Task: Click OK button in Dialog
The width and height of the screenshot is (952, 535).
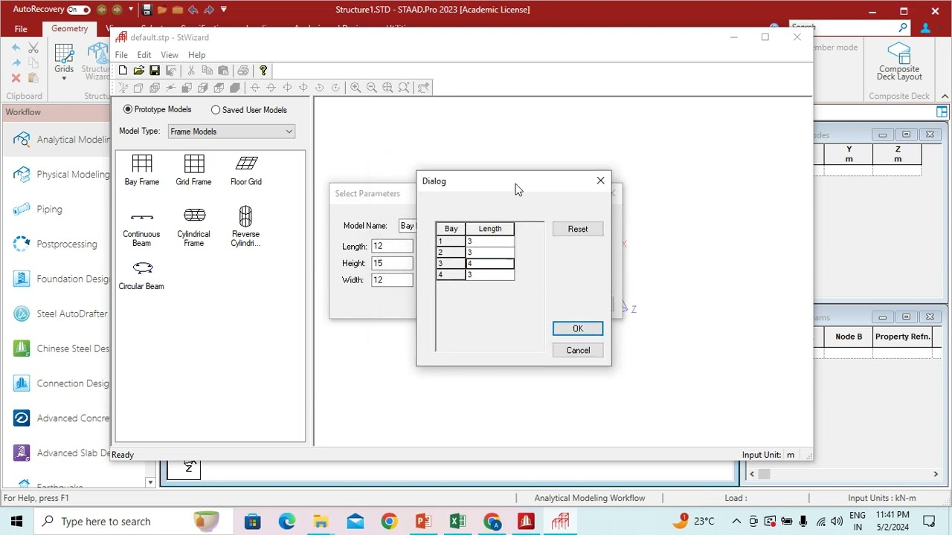Action: (578, 328)
